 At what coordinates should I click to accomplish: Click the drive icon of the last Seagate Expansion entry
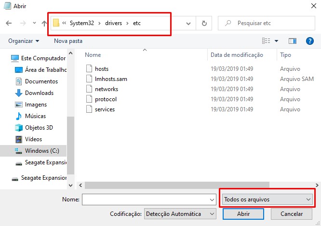[15, 179]
